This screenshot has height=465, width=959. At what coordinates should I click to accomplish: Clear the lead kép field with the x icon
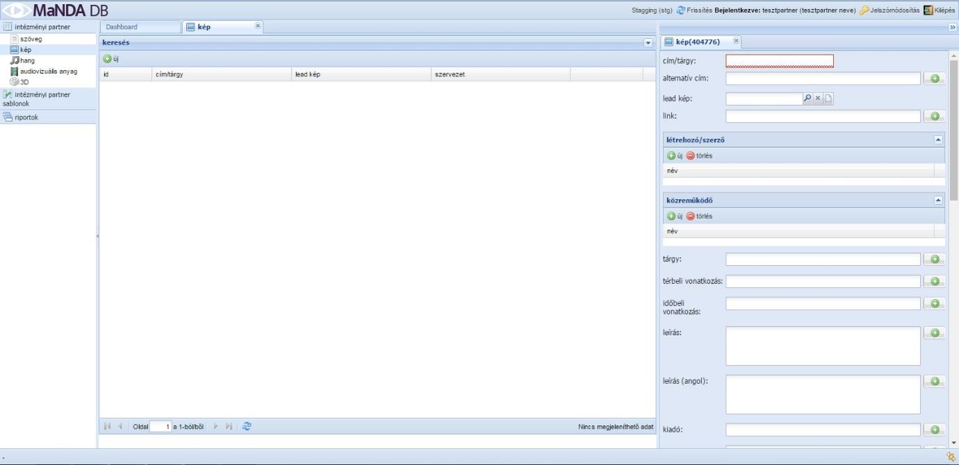pos(818,99)
